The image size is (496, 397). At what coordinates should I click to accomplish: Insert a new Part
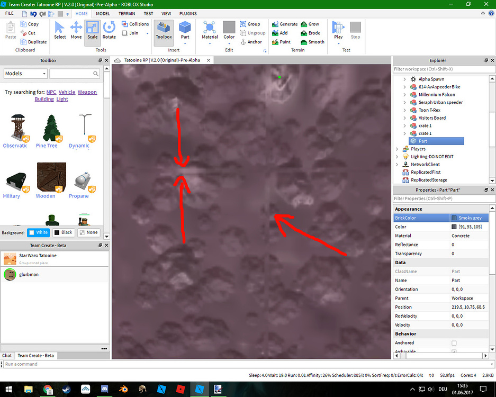click(185, 29)
